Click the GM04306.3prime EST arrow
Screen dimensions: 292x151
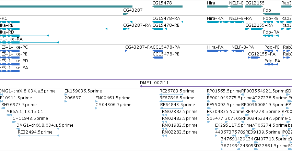96,108
